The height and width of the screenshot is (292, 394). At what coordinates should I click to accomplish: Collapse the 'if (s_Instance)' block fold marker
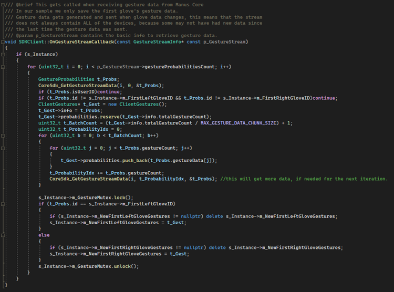pos(3,55)
